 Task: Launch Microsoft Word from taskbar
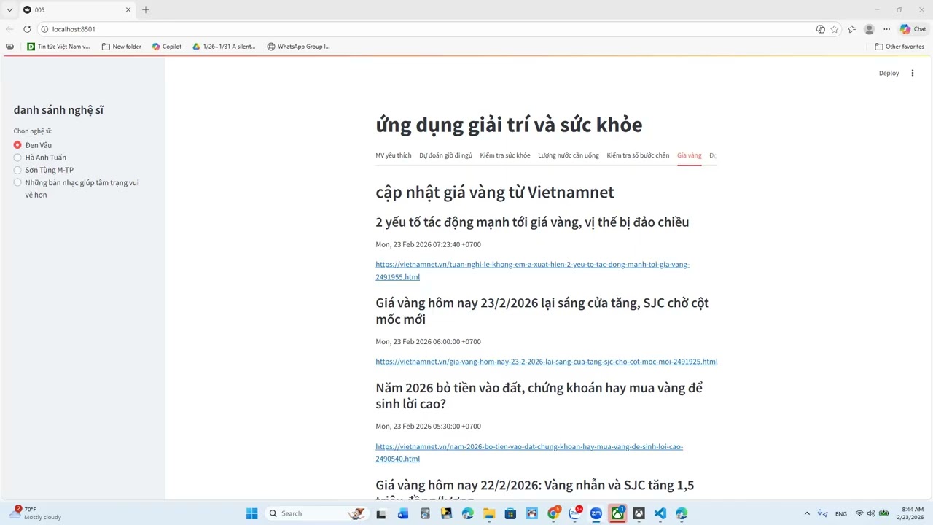coord(402,513)
